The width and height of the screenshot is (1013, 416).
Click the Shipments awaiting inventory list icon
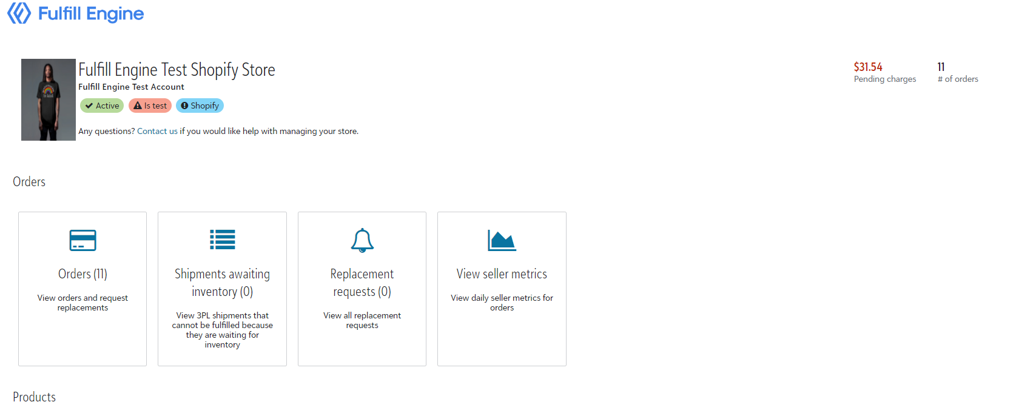pos(222,240)
